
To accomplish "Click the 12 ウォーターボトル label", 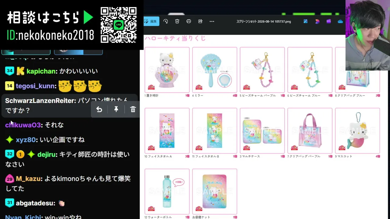I will tap(158, 217).
